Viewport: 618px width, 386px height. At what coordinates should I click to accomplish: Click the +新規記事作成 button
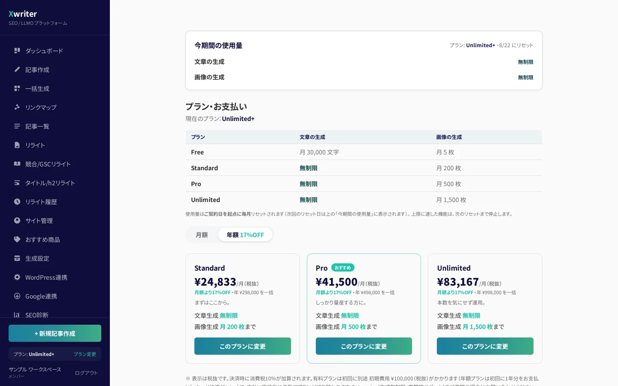point(55,333)
